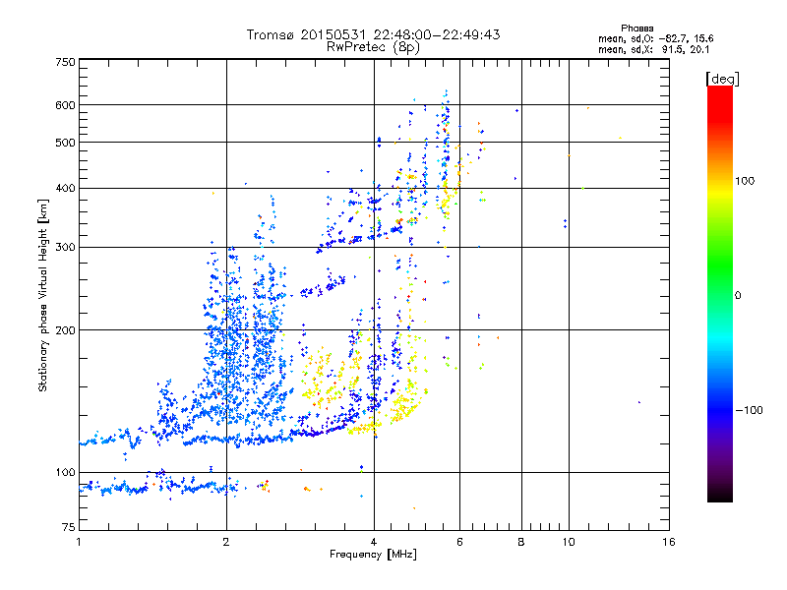Click the y-axis label "750"
Screen dimensions: 787x590
[65, 62]
